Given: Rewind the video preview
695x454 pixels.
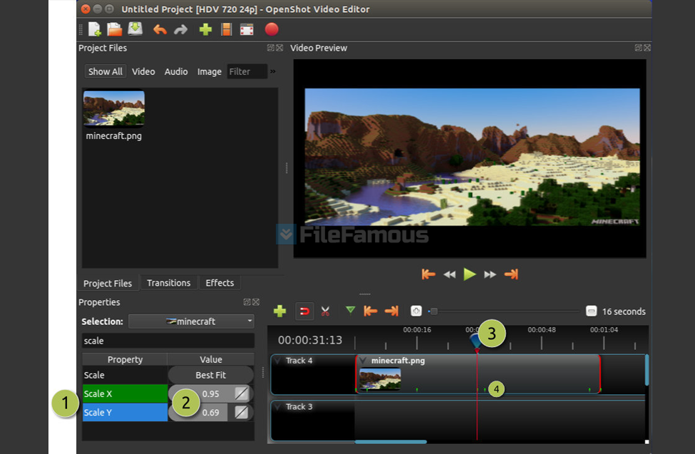Looking at the screenshot, I should pos(450,275).
